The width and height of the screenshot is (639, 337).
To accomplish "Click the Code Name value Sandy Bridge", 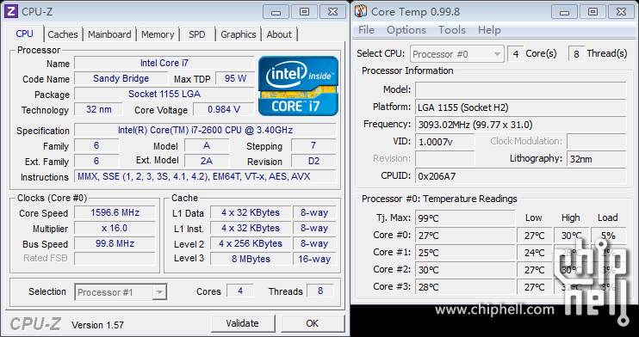I will pos(121,78).
